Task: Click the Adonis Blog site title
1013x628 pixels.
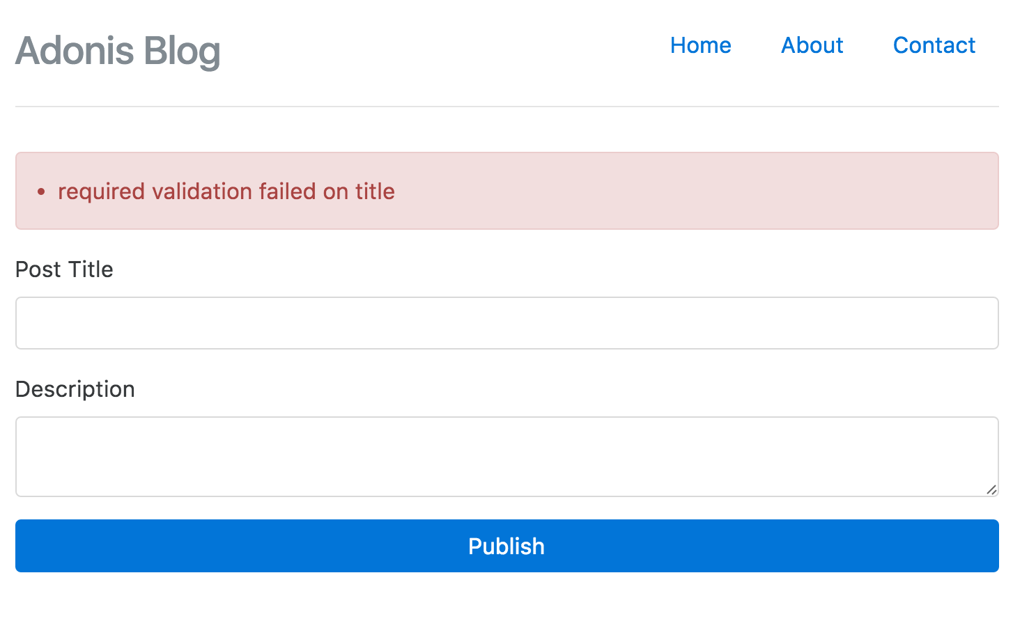Action: pos(118,51)
